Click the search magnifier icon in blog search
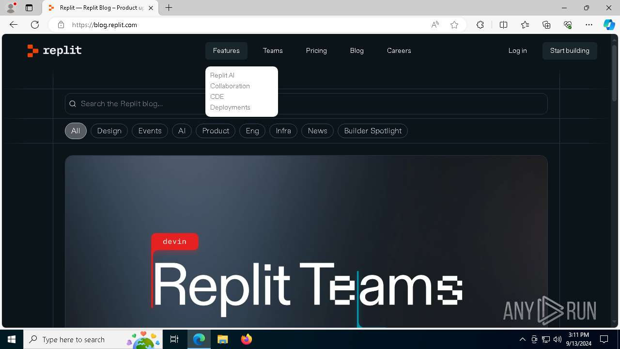 [x=73, y=104]
